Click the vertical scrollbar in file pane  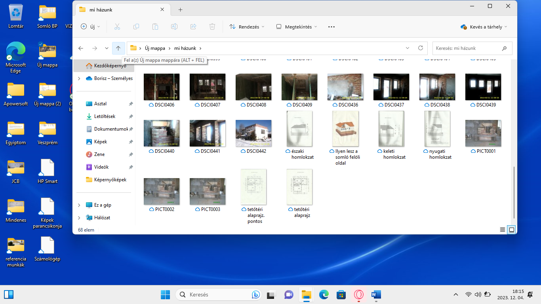coord(514,192)
